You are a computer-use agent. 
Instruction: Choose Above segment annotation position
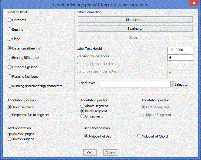click(83, 106)
